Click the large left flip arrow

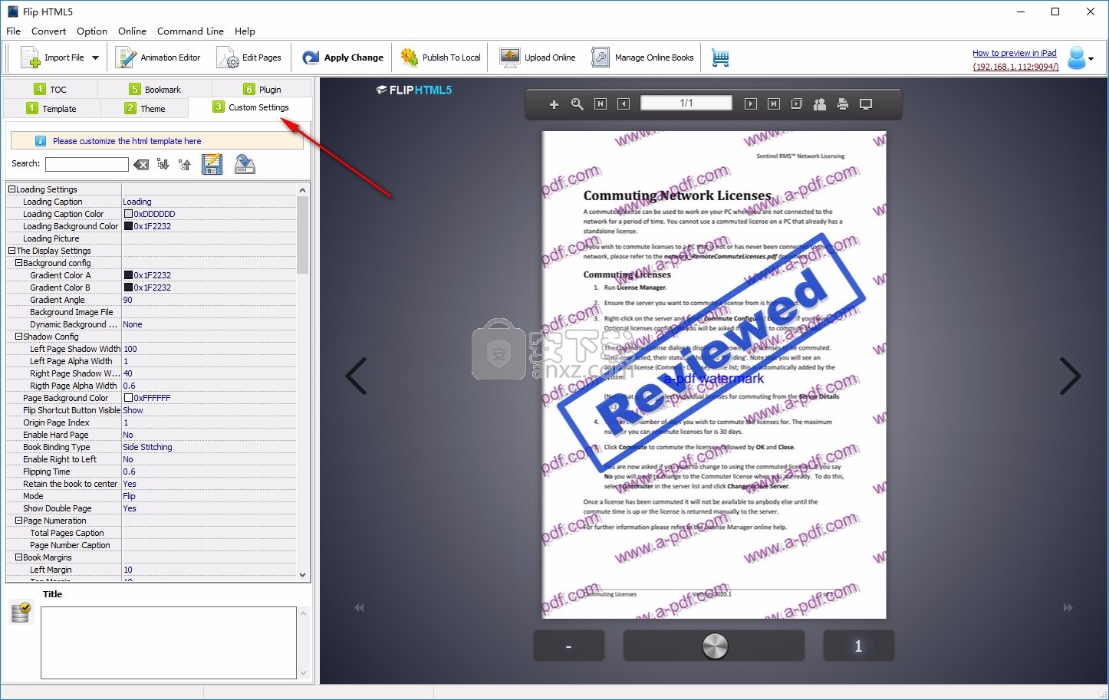click(356, 376)
